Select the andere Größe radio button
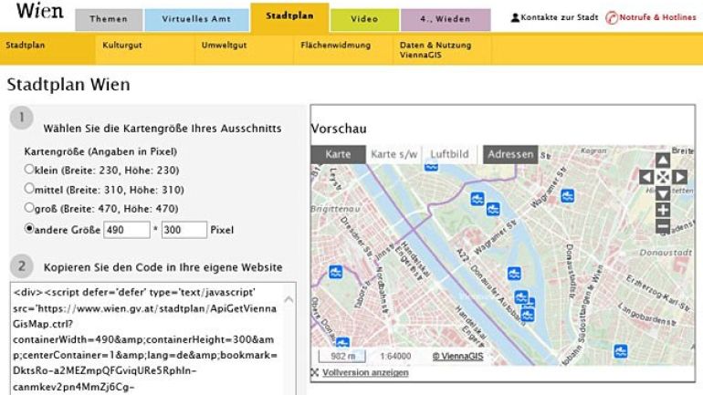Image resolution: width=703 pixels, height=395 pixels. [x=29, y=228]
